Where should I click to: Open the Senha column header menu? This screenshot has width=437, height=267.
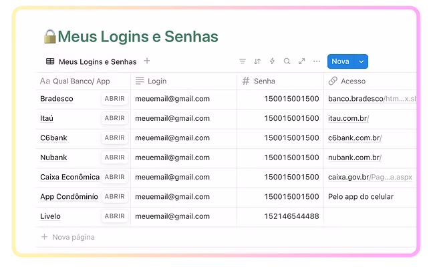coord(259,81)
